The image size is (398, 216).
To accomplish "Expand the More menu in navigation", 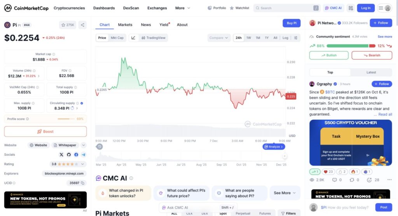I will coord(183,8).
